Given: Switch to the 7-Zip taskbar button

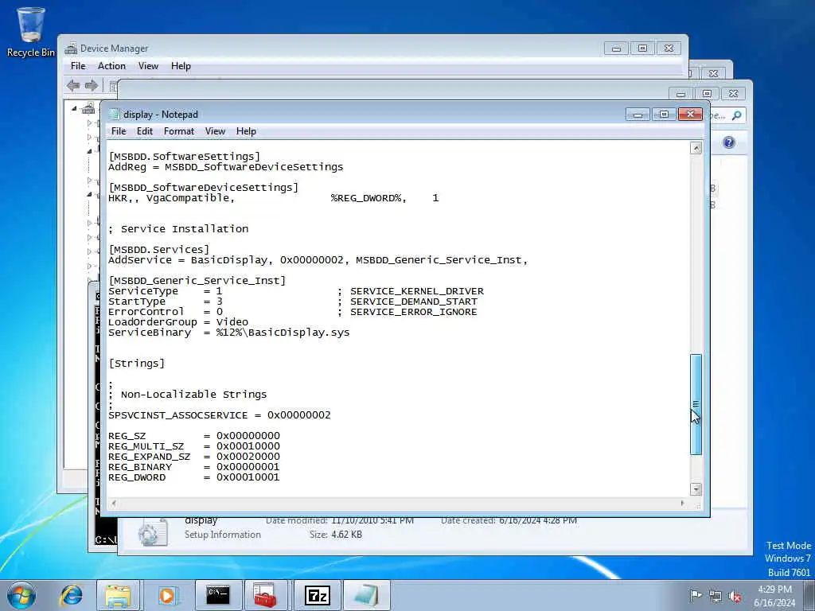Looking at the screenshot, I should pyautogui.click(x=317, y=595).
